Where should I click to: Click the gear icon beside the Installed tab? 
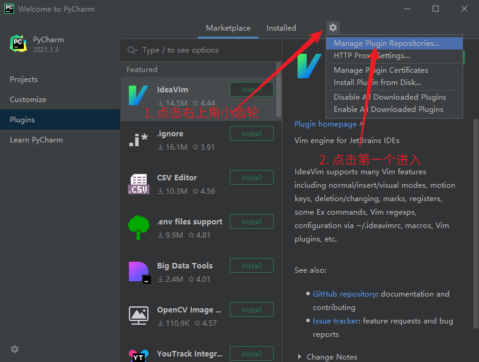tap(332, 28)
